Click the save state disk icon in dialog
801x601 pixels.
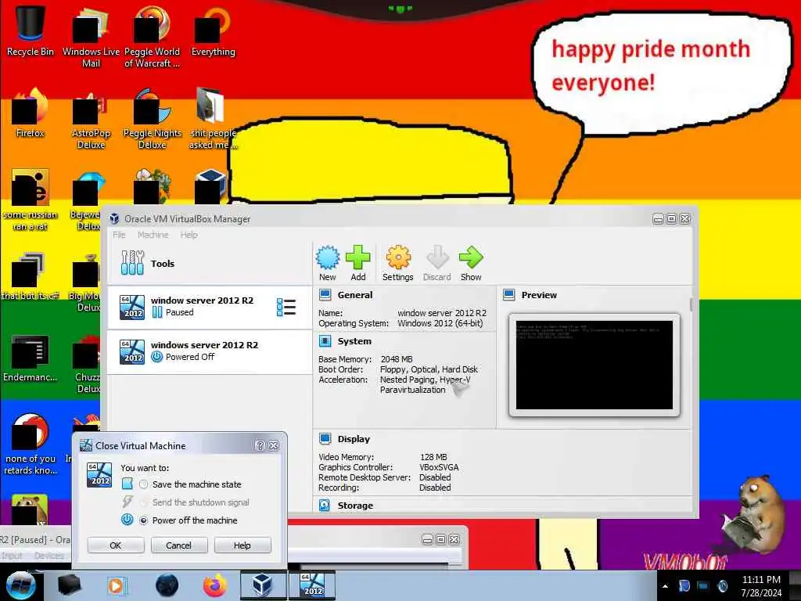(x=128, y=484)
